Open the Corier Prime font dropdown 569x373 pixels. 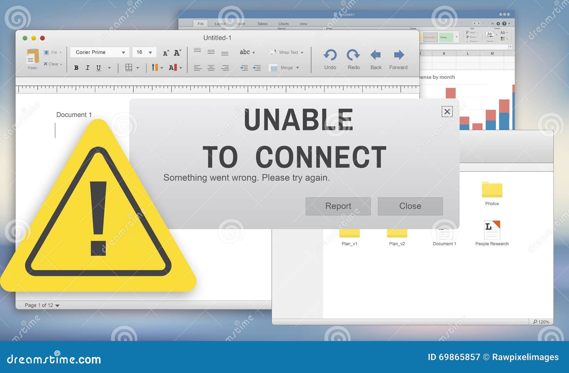99,52
